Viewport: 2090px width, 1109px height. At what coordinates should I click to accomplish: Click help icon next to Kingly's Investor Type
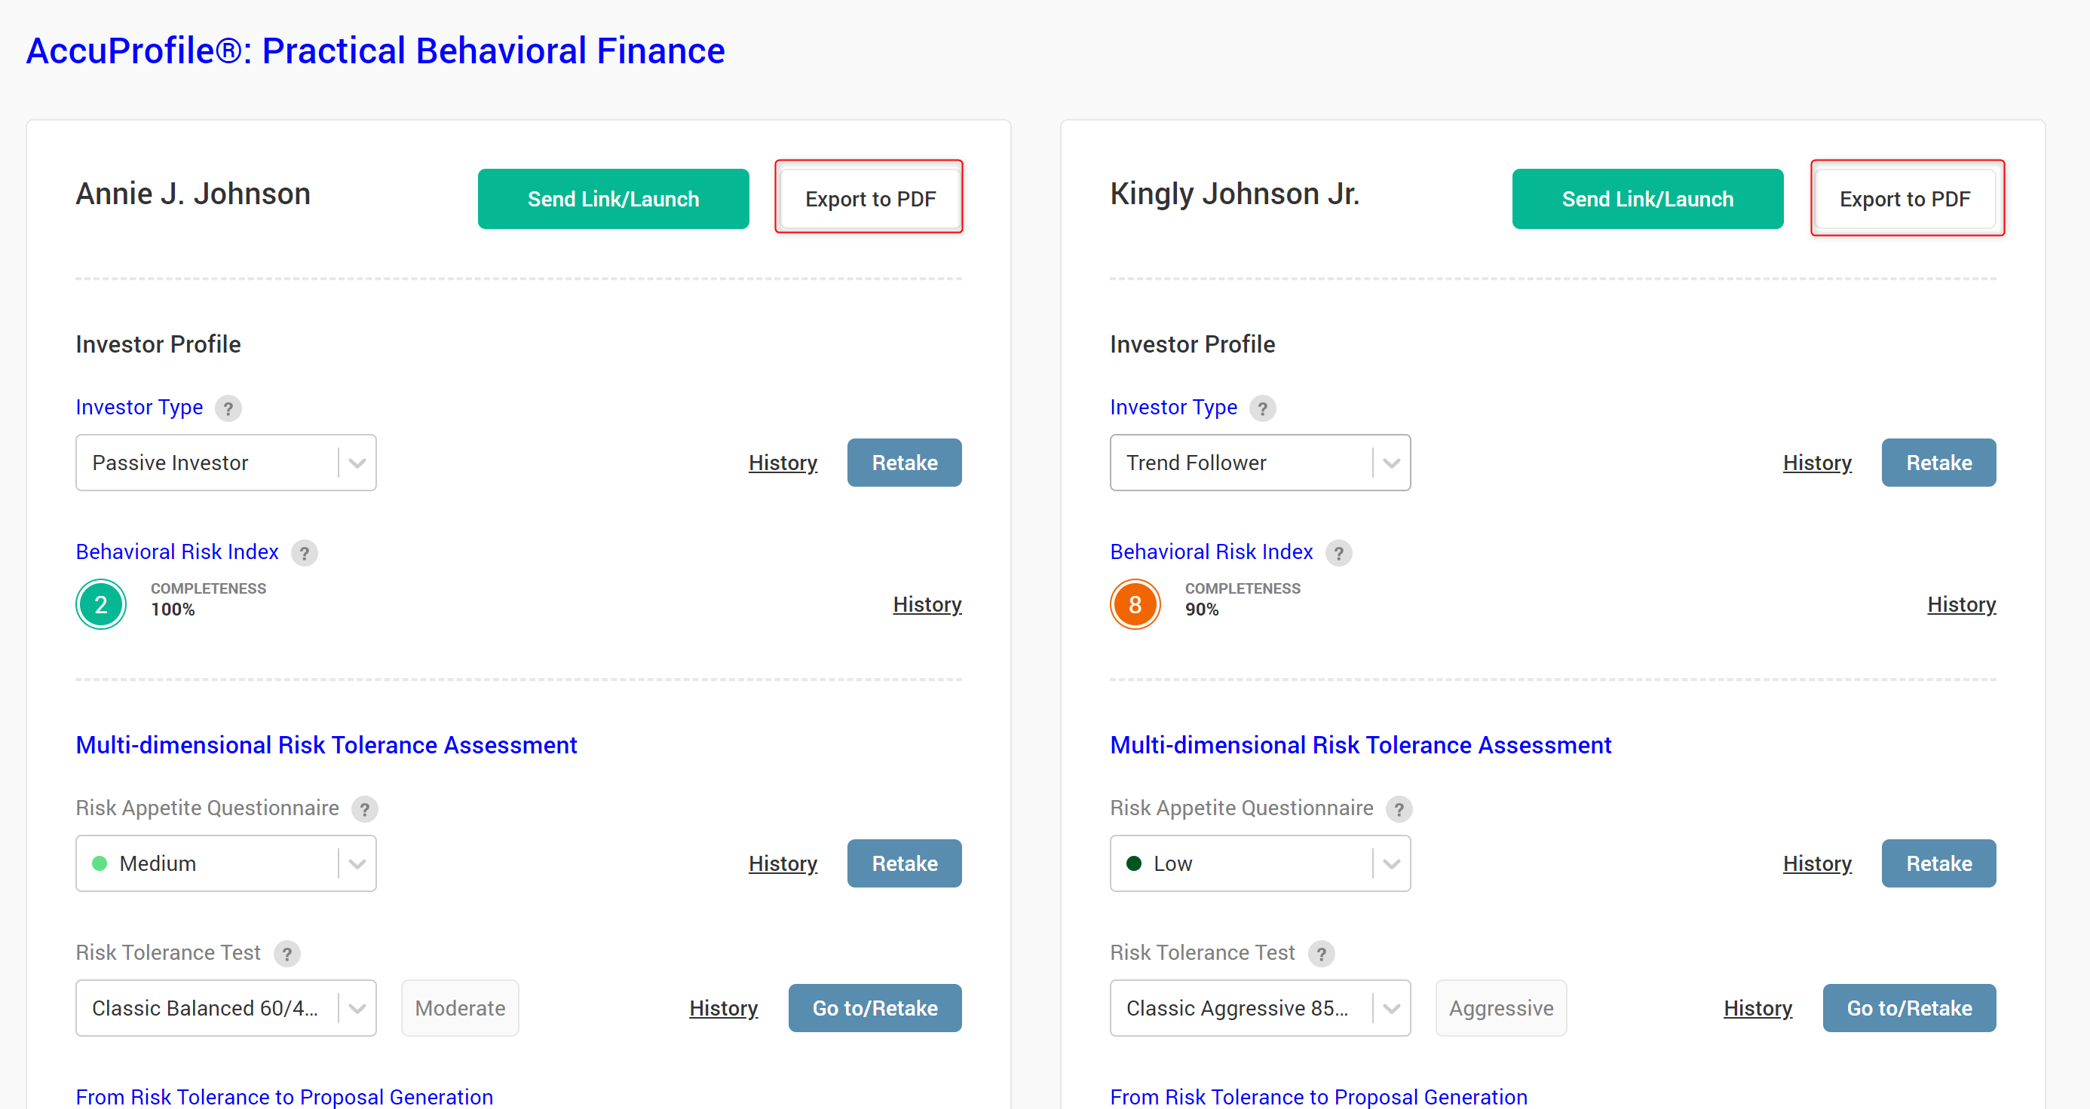[x=1261, y=408]
